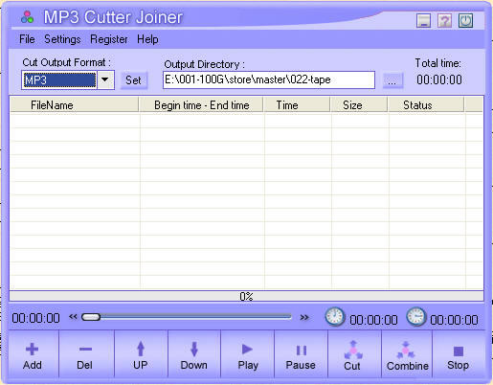Click the MP3 Cutter Joiner logo icon
The width and height of the screenshot is (493, 385).
point(28,17)
